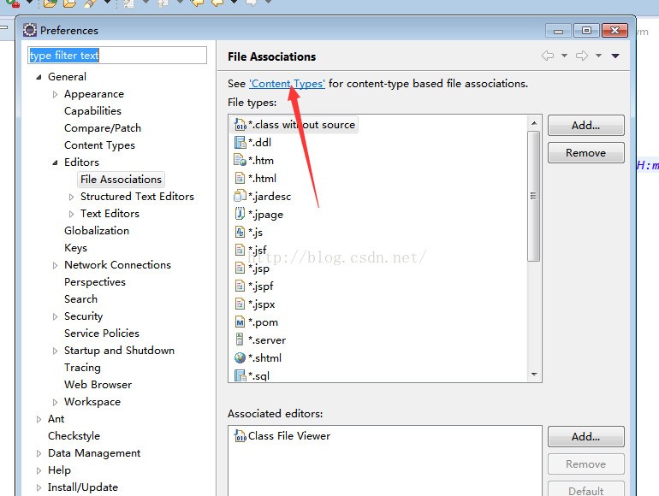This screenshot has width=659, height=496.
Task: Click Add button beside File types list
Action: 585,126
